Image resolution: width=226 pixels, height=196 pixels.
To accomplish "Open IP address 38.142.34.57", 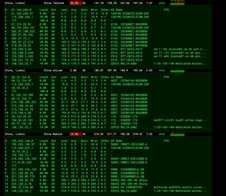I will 21,116.
